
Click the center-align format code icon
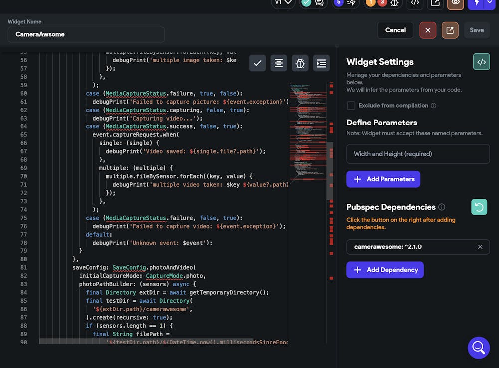tap(279, 63)
